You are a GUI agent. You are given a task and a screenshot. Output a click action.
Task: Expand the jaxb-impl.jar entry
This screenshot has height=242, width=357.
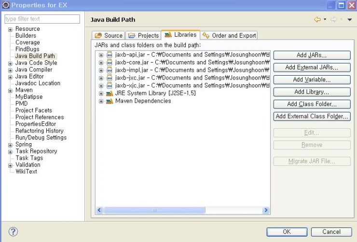pyautogui.click(x=101, y=70)
